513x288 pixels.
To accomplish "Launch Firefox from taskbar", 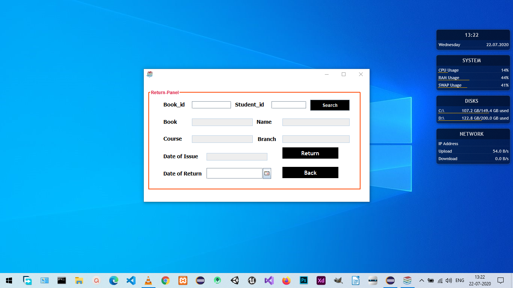I will click(x=287, y=280).
